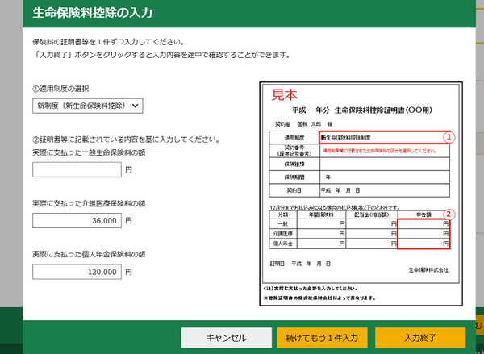Click the instruction text 保険料の証明書等を１件ずつ入力してください
This screenshot has width=484, height=354.
click(109, 42)
